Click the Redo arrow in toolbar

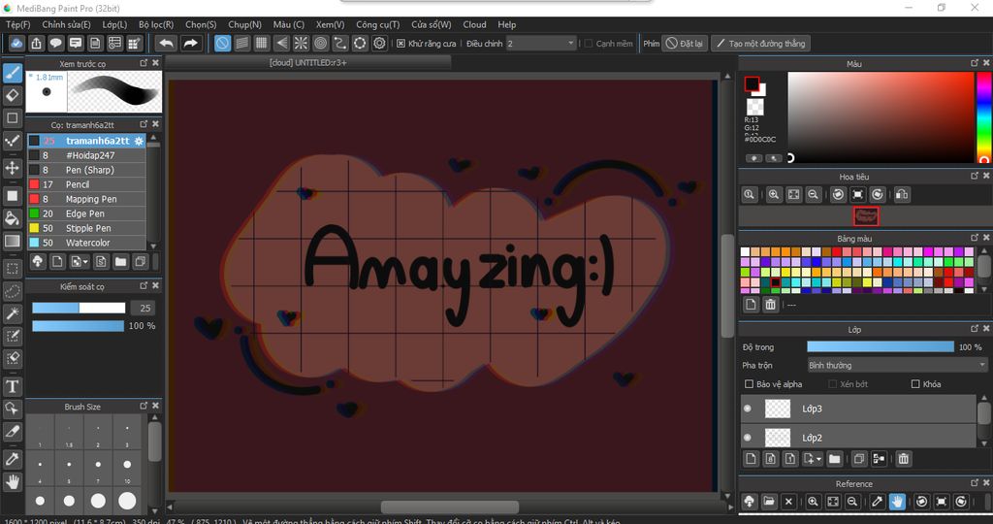point(190,43)
